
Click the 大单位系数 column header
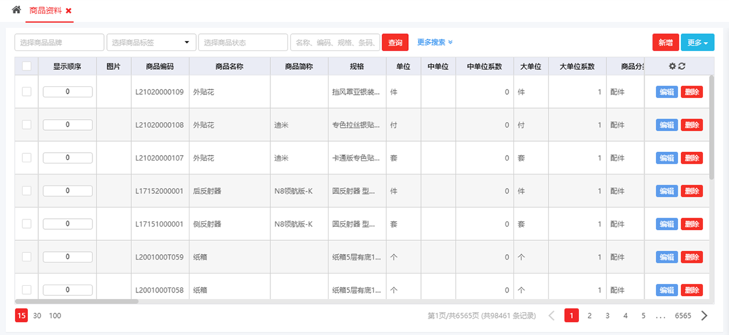click(x=577, y=66)
